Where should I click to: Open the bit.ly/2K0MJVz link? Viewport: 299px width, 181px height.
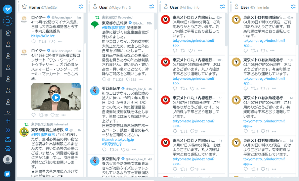coord(43,36)
